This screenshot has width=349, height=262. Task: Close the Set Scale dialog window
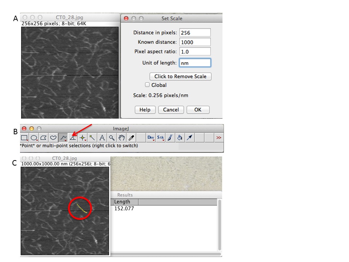(126, 19)
